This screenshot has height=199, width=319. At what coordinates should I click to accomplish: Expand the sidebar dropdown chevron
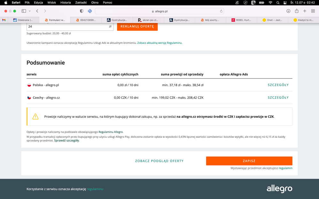tap(30, 11)
